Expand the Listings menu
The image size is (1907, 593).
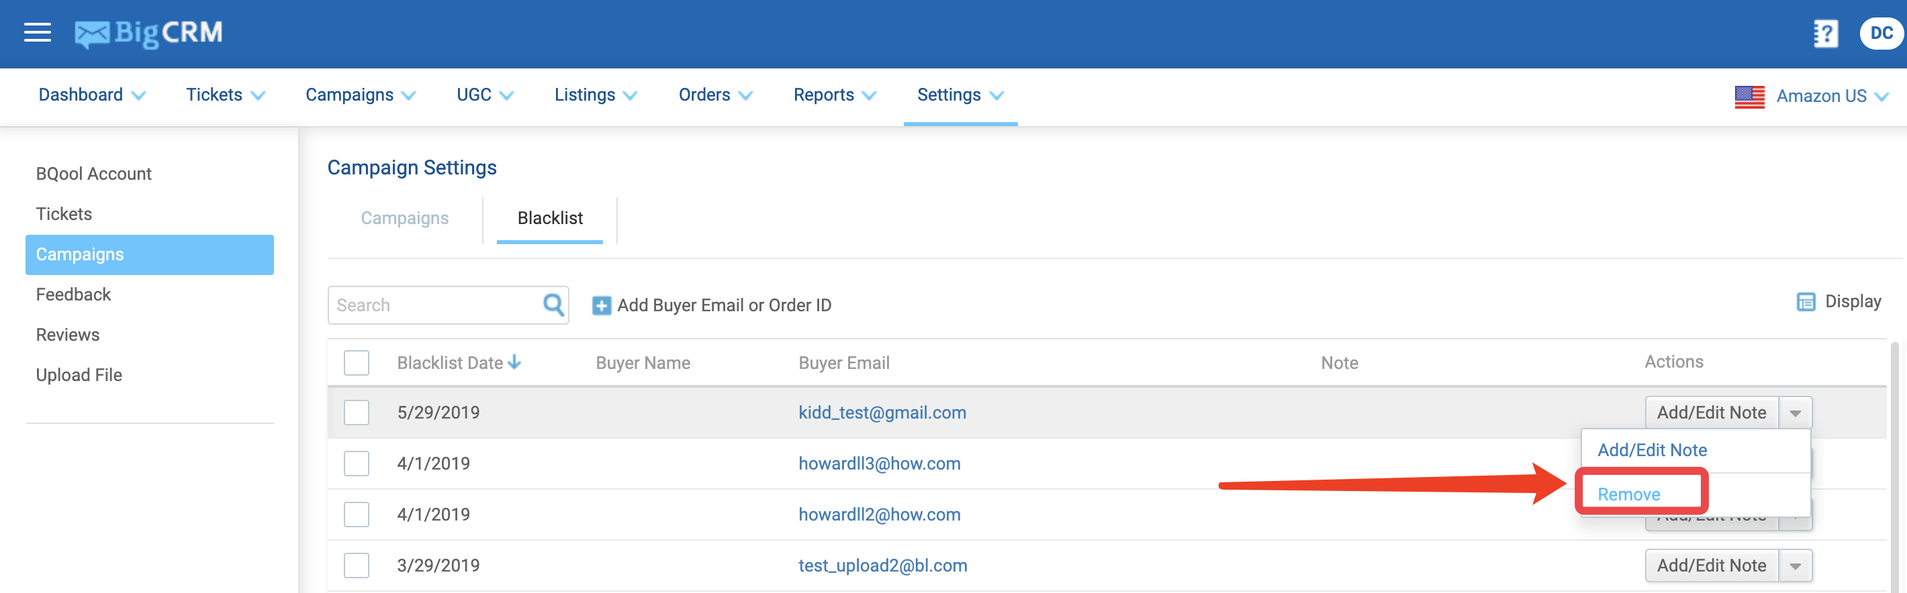pyautogui.click(x=596, y=95)
